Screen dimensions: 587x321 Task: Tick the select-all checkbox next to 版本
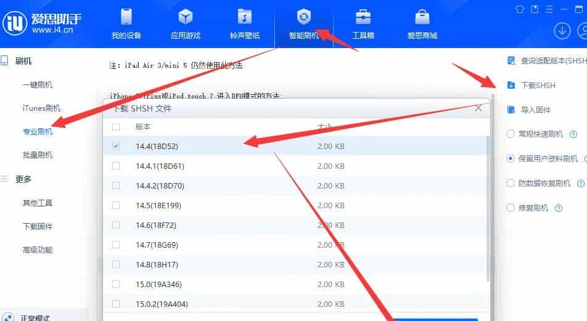point(116,127)
